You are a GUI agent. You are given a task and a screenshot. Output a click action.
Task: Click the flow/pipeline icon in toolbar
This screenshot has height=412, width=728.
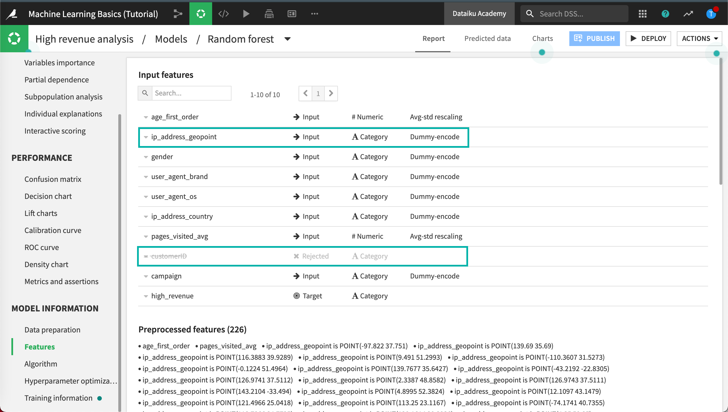click(179, 13)
